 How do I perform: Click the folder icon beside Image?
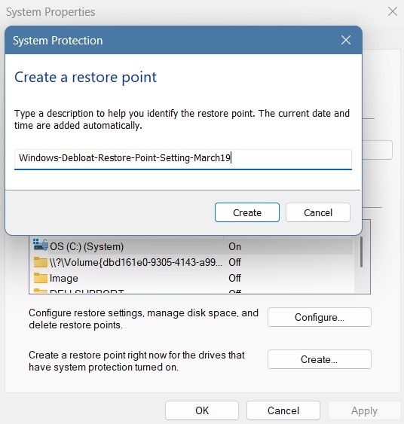pos(40,278)
